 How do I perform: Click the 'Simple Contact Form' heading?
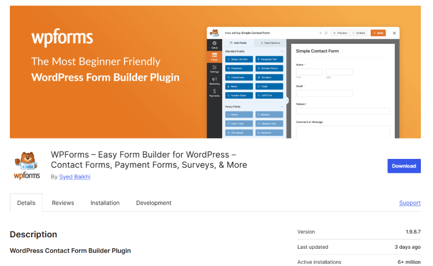tap(318, 51)
